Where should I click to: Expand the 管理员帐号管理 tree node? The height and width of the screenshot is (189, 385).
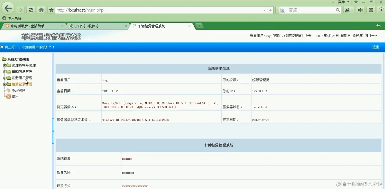[x=5, y=65]
